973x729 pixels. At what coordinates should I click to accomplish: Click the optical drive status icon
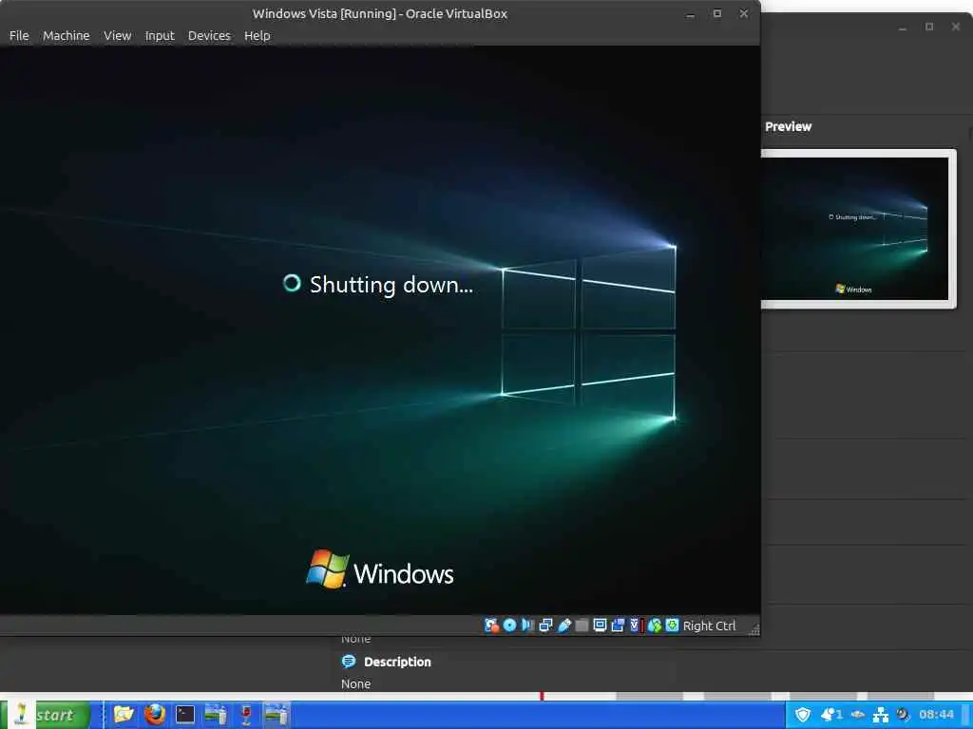(509, 626)
